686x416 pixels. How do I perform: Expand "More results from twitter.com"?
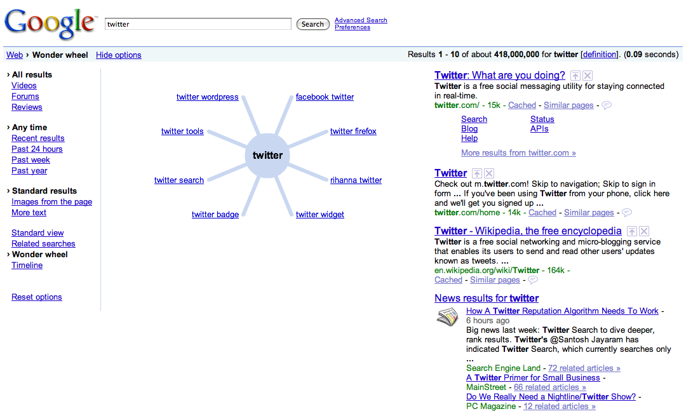[518, 153]
